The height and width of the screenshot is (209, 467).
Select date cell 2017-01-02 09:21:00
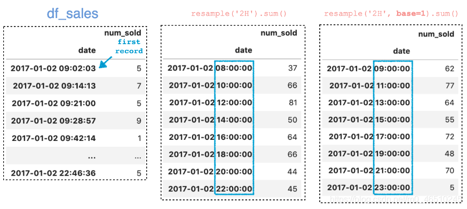click(53, 103)
